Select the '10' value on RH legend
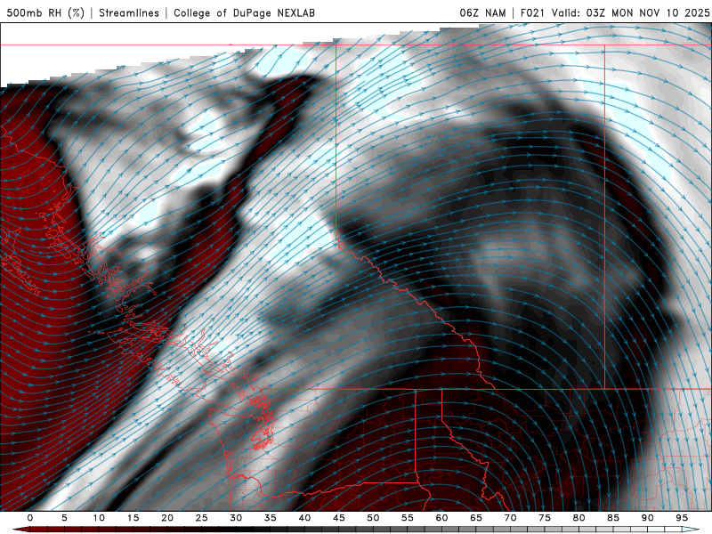 (99, 518)
